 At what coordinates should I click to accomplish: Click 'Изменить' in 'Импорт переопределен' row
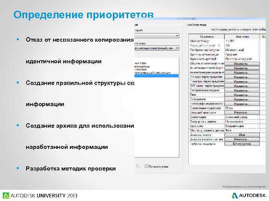(x=242, y=77)
